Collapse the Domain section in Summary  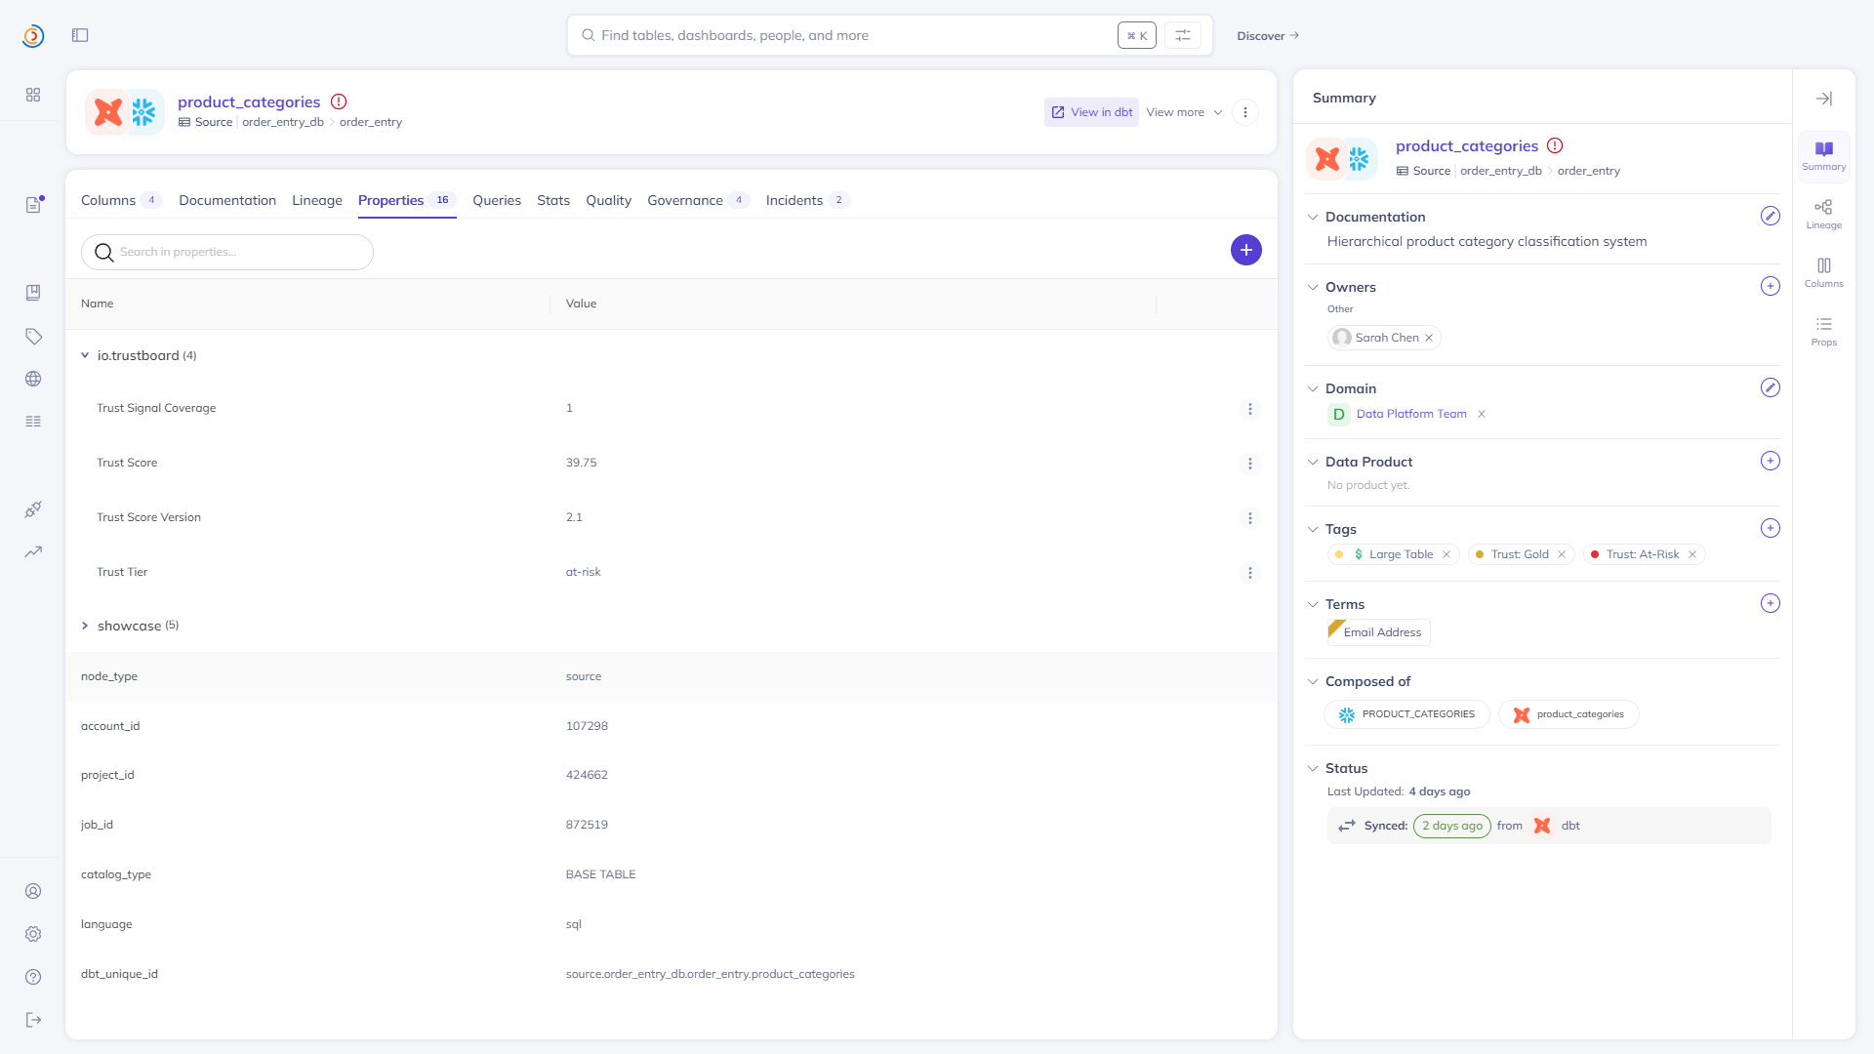(1313, 388)
